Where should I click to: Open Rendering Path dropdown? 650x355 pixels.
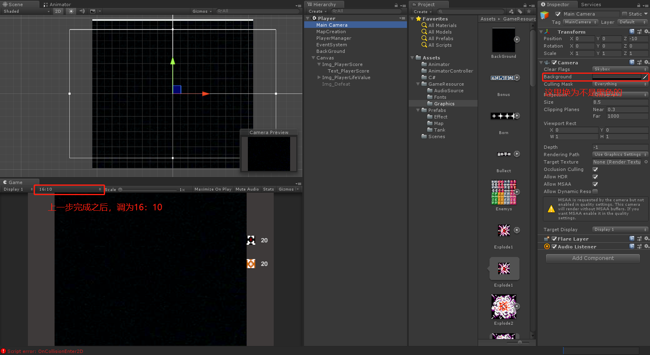click(x=620, y=155)
